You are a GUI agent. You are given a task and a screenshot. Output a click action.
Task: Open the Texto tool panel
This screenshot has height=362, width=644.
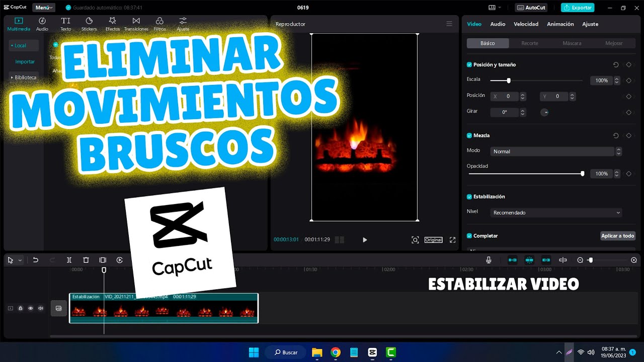click(66, 24)
